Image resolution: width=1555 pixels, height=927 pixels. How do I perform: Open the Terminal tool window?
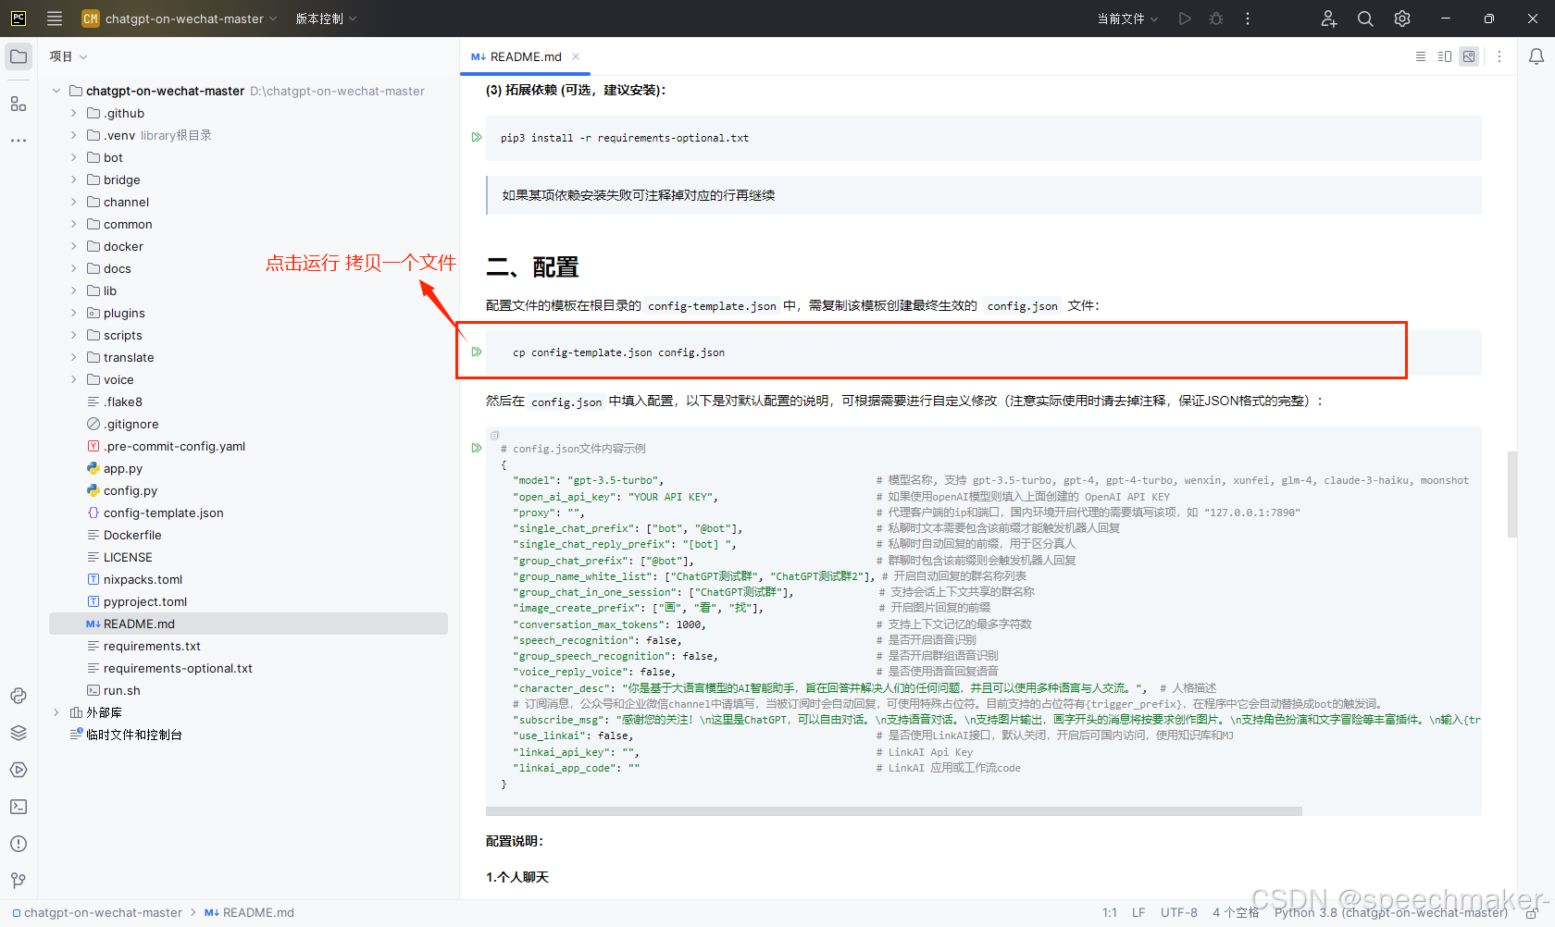pyautogui.click(x=19, y=807)
